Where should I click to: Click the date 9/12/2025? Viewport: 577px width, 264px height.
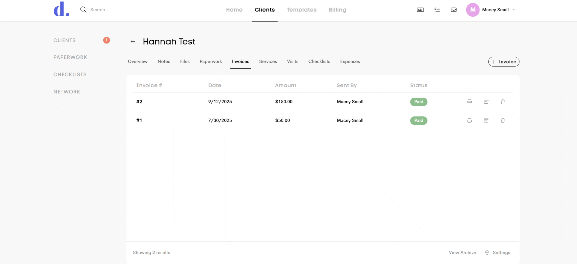click(x=220, y=102)
